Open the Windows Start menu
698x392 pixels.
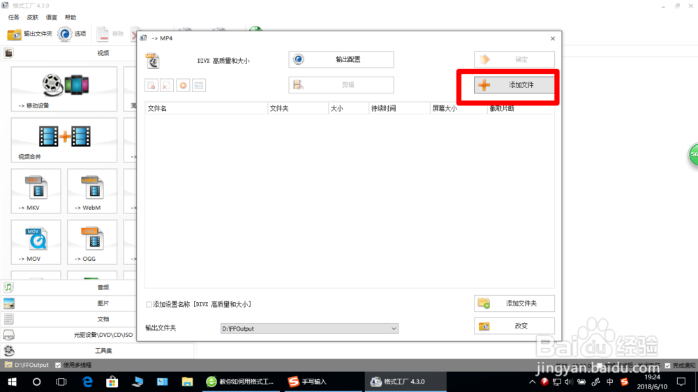pyautogui.click(x=12, y=382)
